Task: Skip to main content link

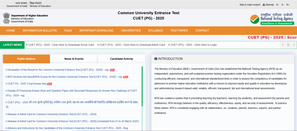Action: coord(250,5)
